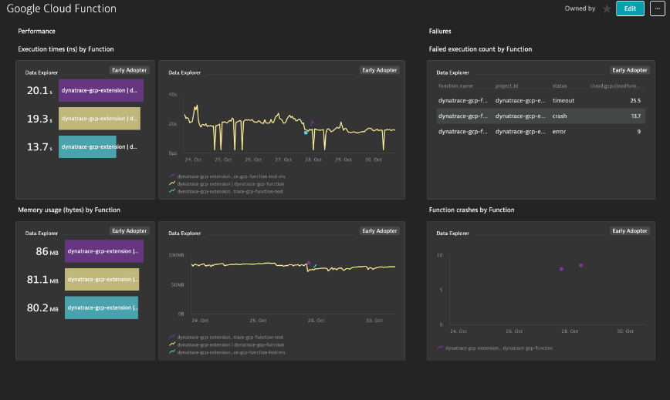The image size is (670, 400).
Task: Click dynatrace-gcp-e... project id in crash row
Action: (x=520, y=116)
